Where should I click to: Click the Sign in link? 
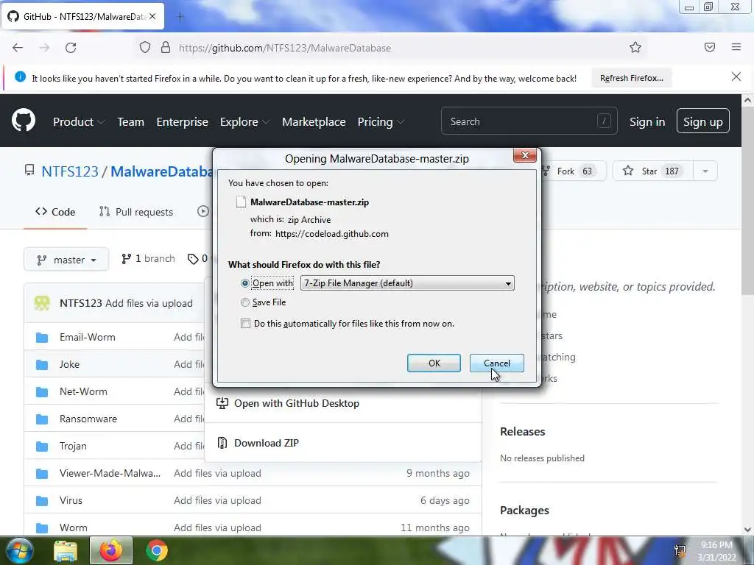[647, 121]
